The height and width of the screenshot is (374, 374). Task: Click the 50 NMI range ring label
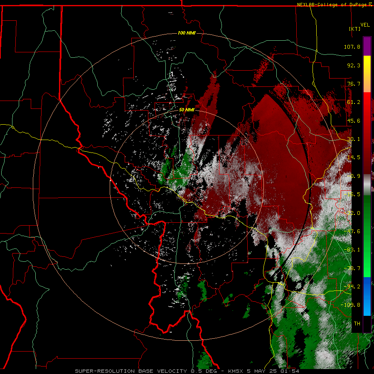click(x=187, y=110)
